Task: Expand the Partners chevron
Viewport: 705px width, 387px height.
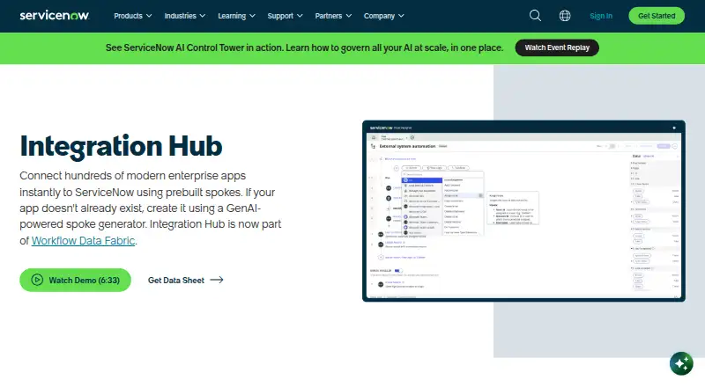Action: [x=348, y=16]
